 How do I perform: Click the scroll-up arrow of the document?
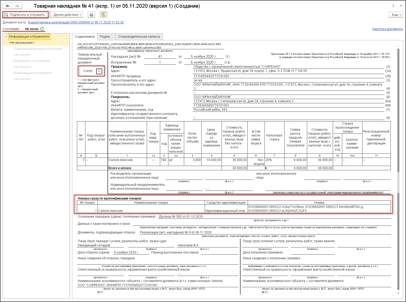[398, 46]
